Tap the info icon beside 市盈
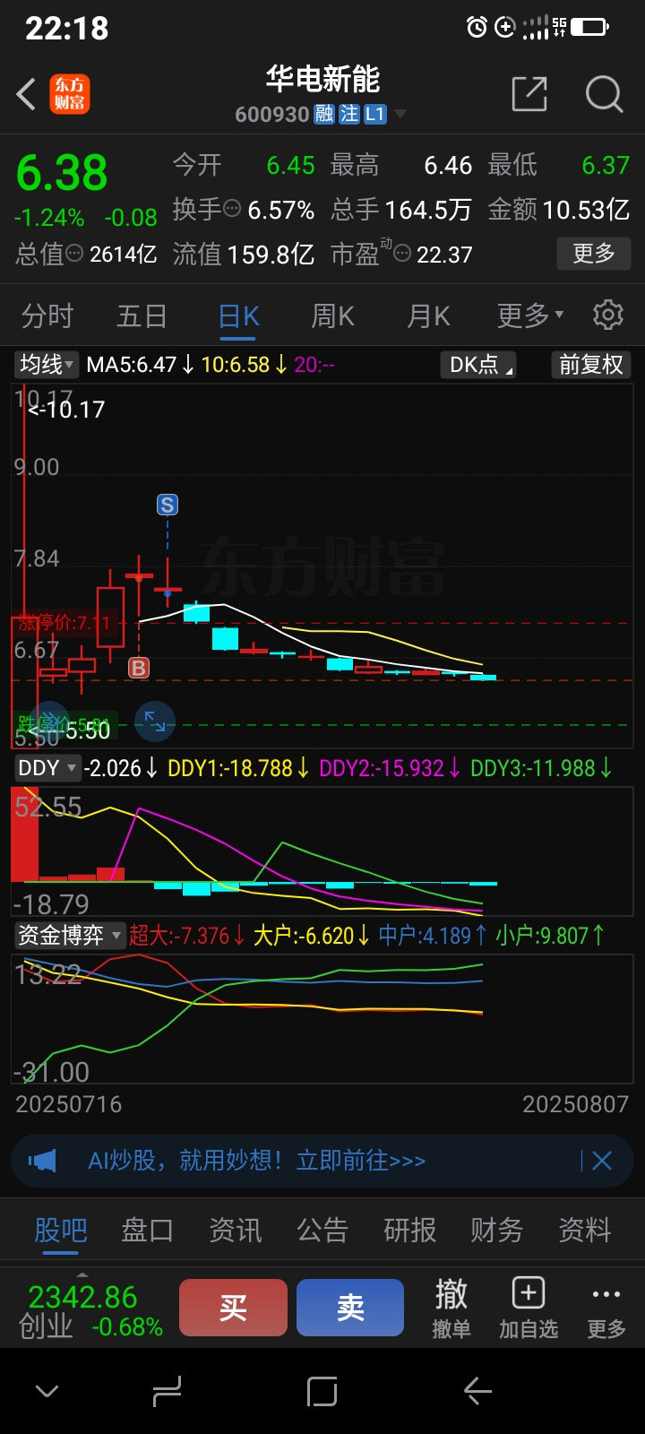Viewport: 645px width, 1434px height. point(402,255)
